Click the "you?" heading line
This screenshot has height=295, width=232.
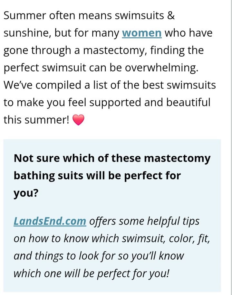pyautogui.click(x=26, y=193)
